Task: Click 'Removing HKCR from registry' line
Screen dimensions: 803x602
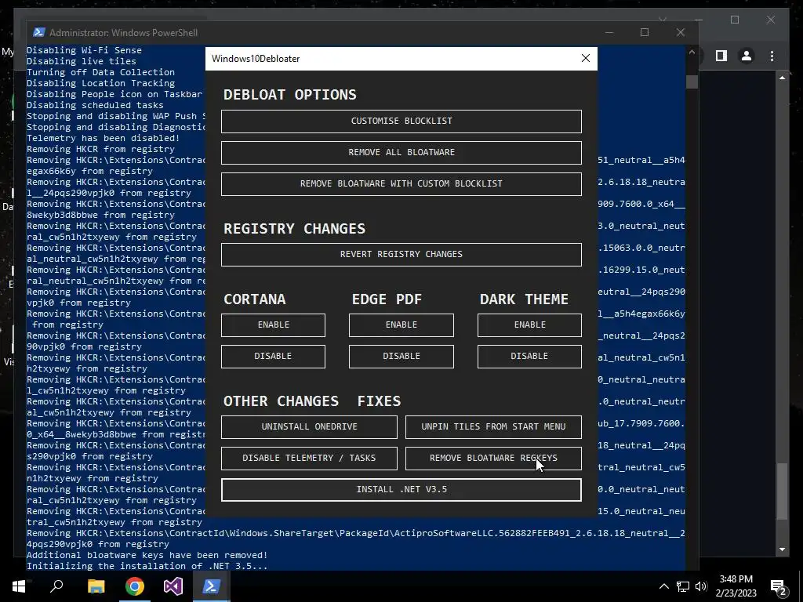Action: click(100, 149)
